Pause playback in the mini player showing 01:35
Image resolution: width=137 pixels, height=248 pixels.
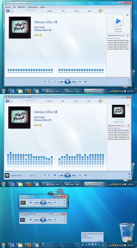pyautogui.click(x=43, y=220)
